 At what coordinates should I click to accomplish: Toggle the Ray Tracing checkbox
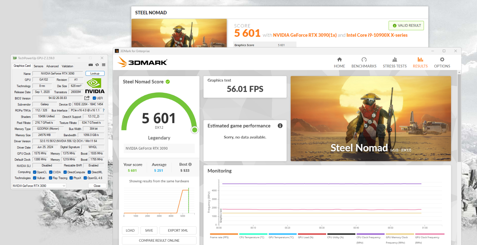pos(50,178)
